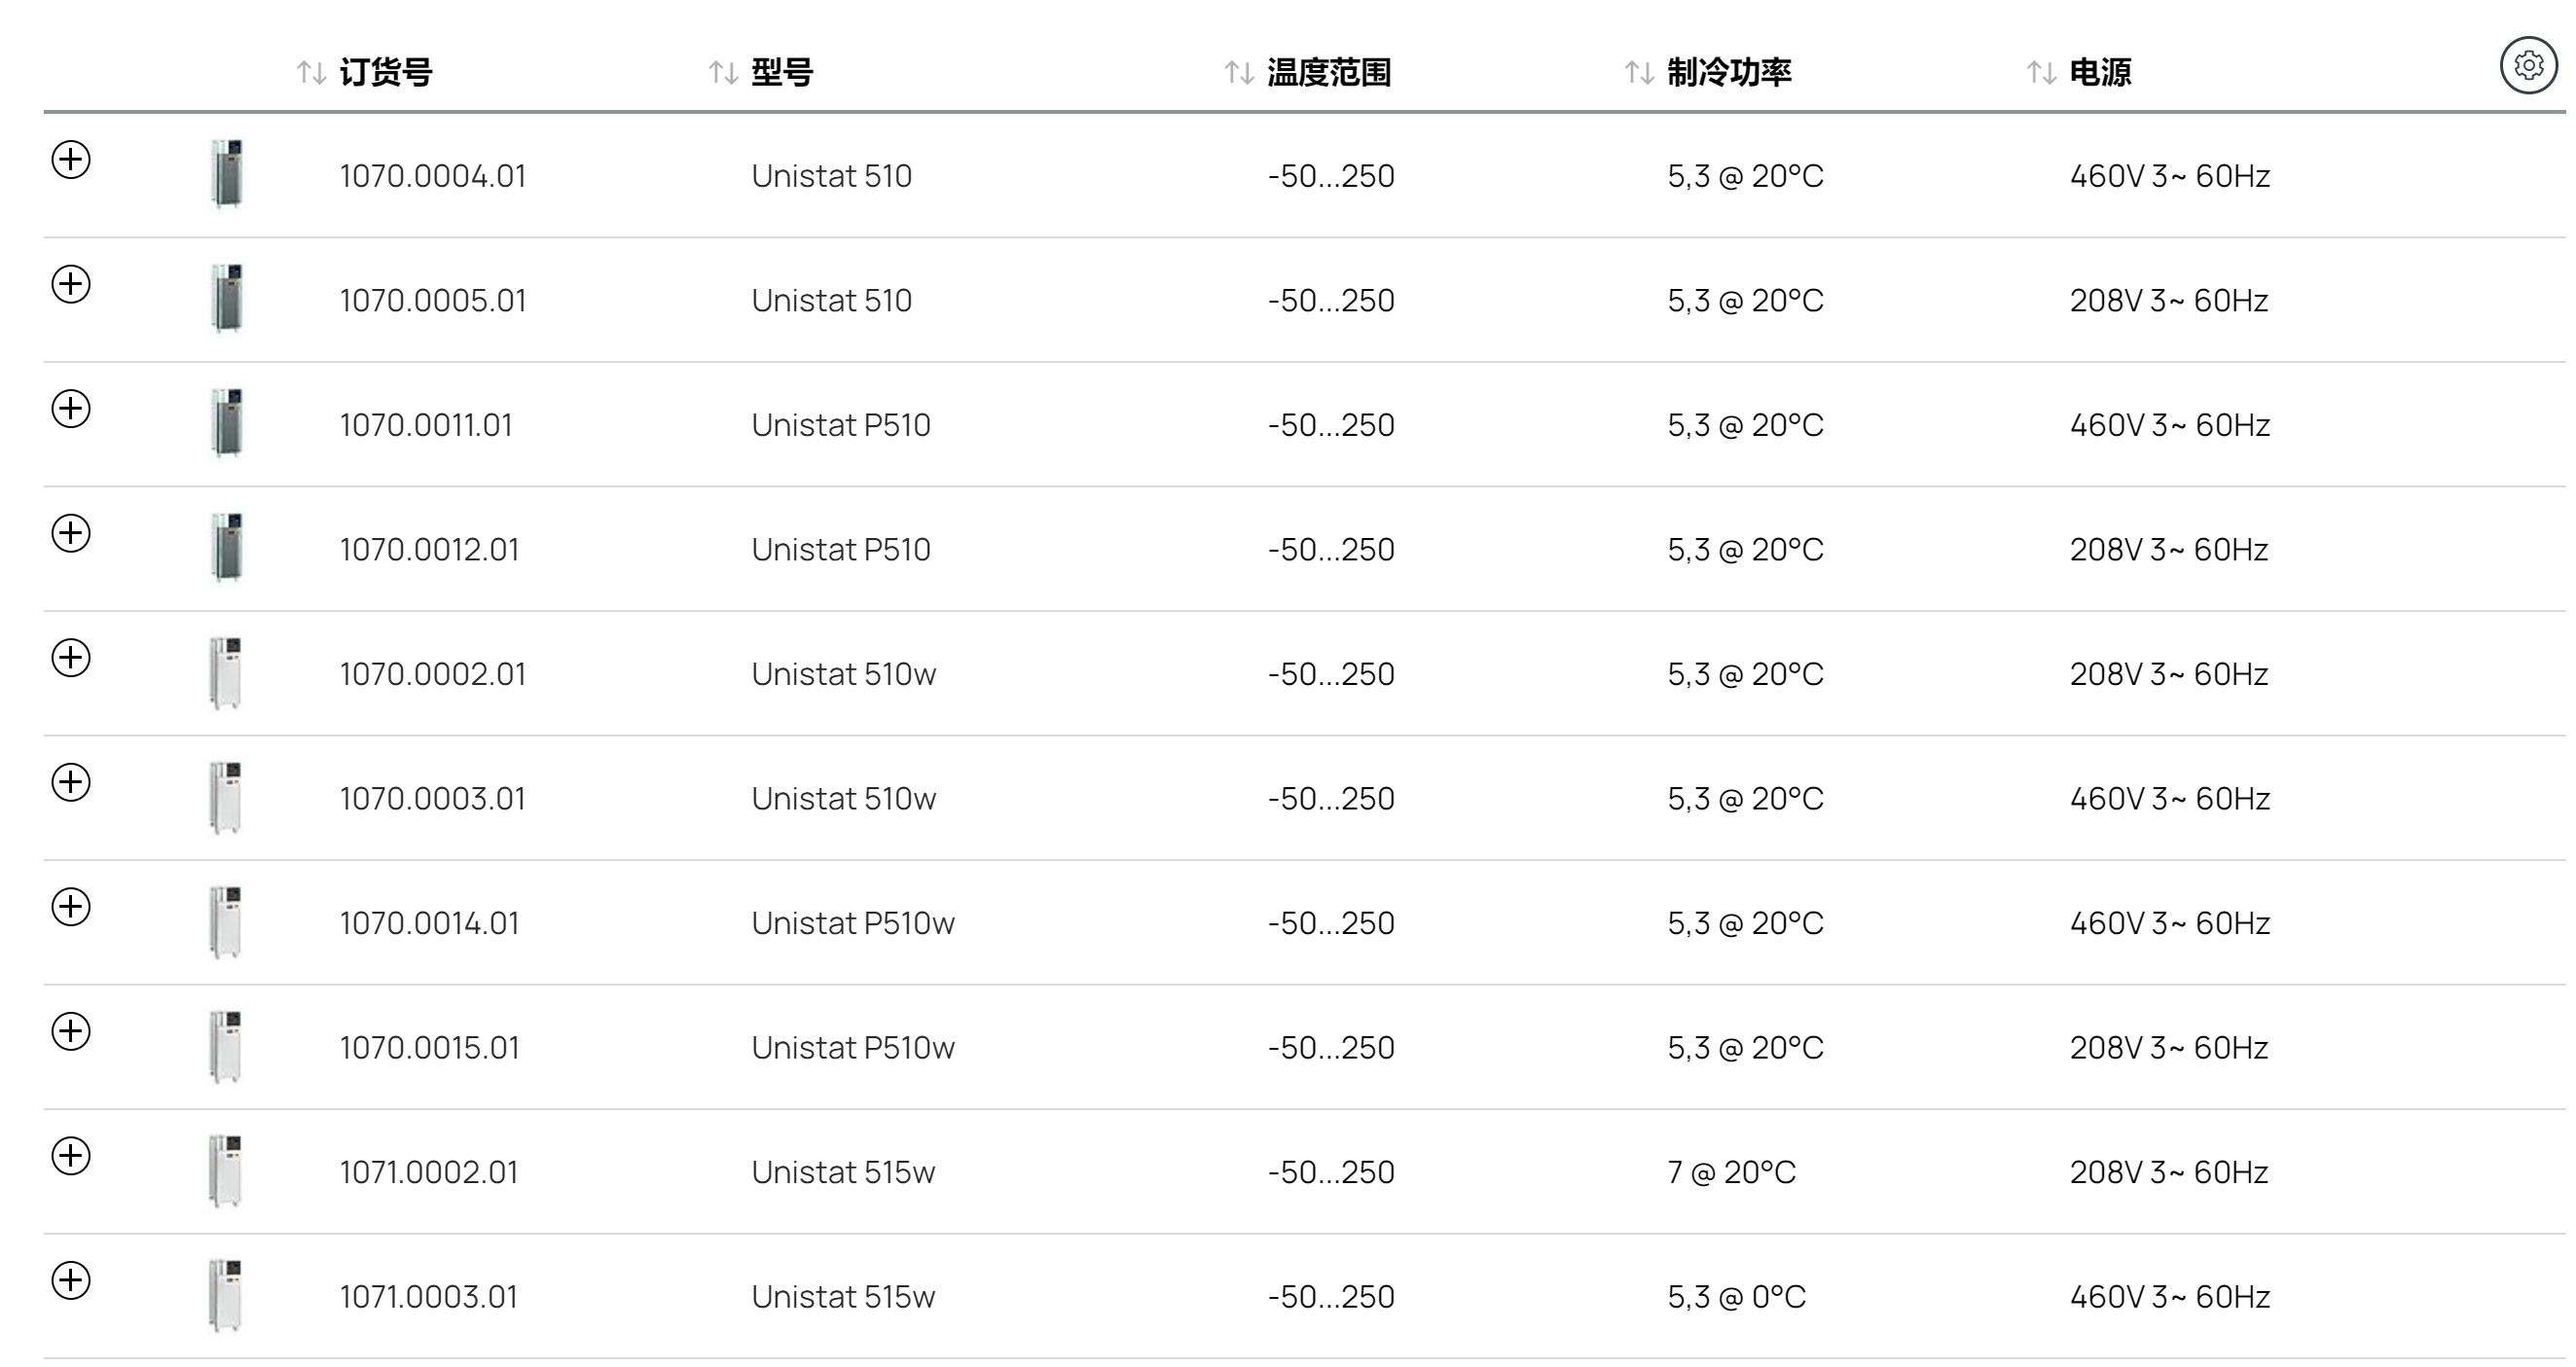Expand the 1070.0005.01 row details

click(x=71, y=284)
